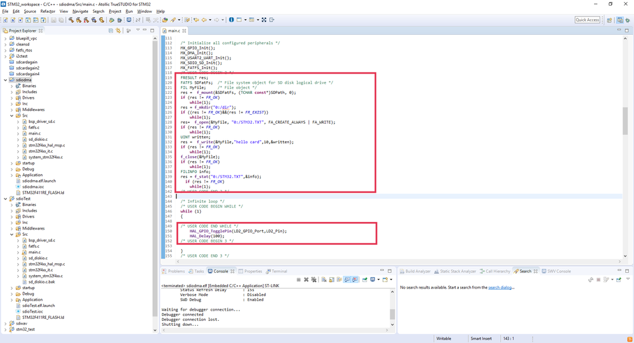Expand the bluepill_vpc project
Screen dimensions: 634x343
[x=6, y=39]
